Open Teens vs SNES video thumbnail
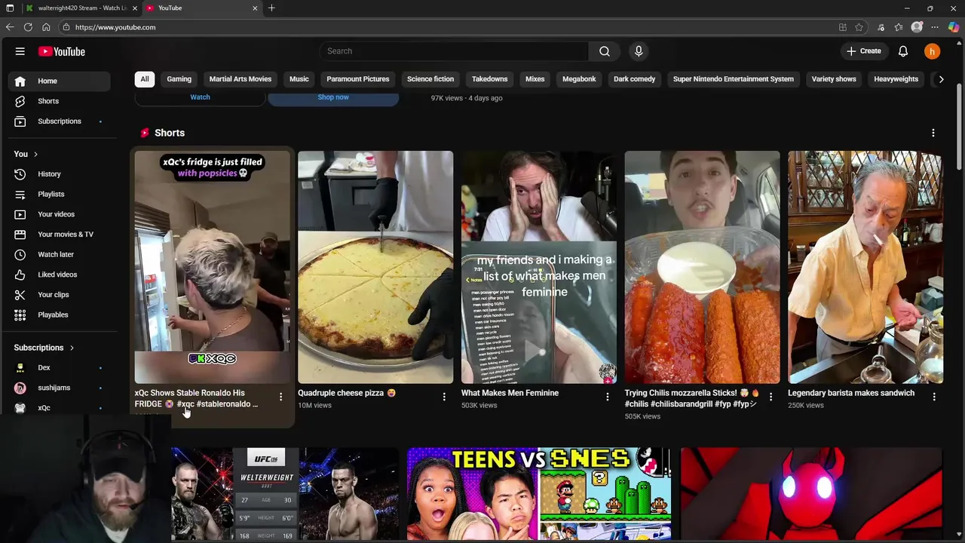Viewport: 965px width, 543px height. tap(539, 494)
